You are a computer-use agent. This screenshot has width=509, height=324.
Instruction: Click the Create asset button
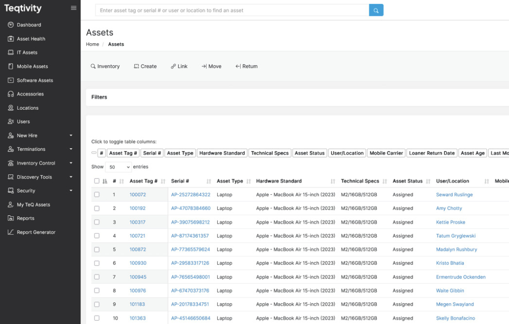pos(145,66)
